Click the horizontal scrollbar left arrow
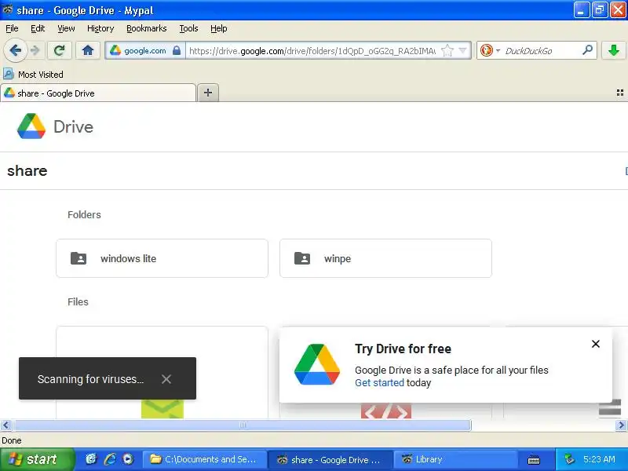 pyautogui.click(x=5, y=425)
